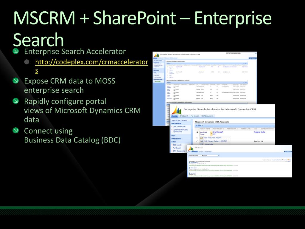This screenshot has width=305, height=229.
Task: Open Recycle Bin in top screenshot sidebar
Action: click(x=157, y=81)
